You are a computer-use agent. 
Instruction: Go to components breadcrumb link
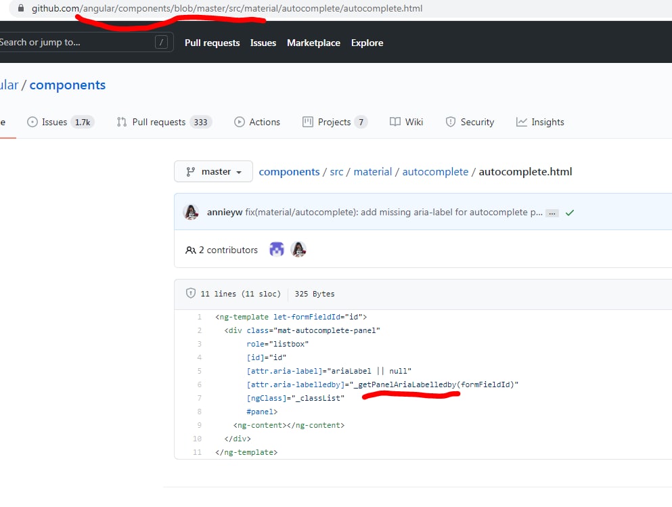point(289,172)
